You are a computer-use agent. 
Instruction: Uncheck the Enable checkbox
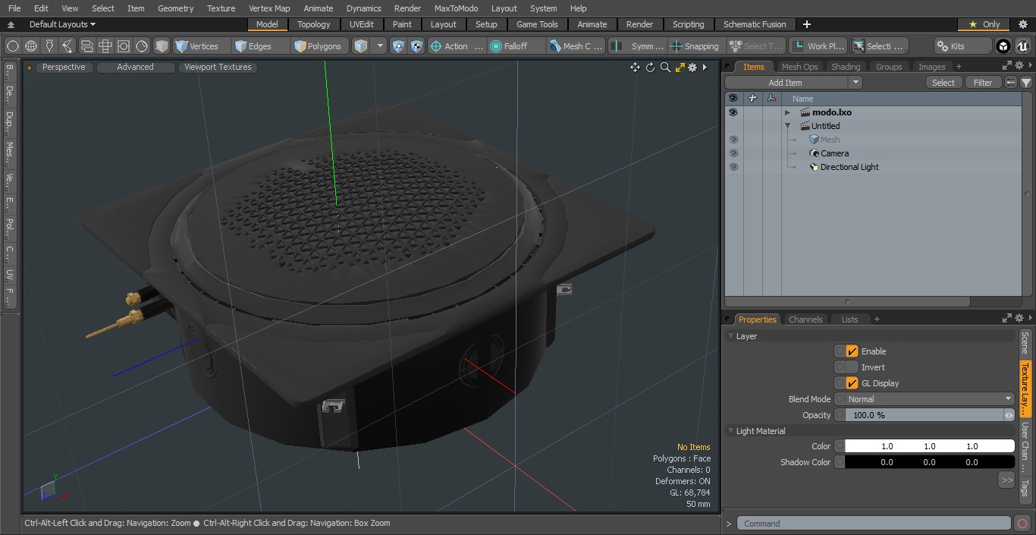click(852, 351)
